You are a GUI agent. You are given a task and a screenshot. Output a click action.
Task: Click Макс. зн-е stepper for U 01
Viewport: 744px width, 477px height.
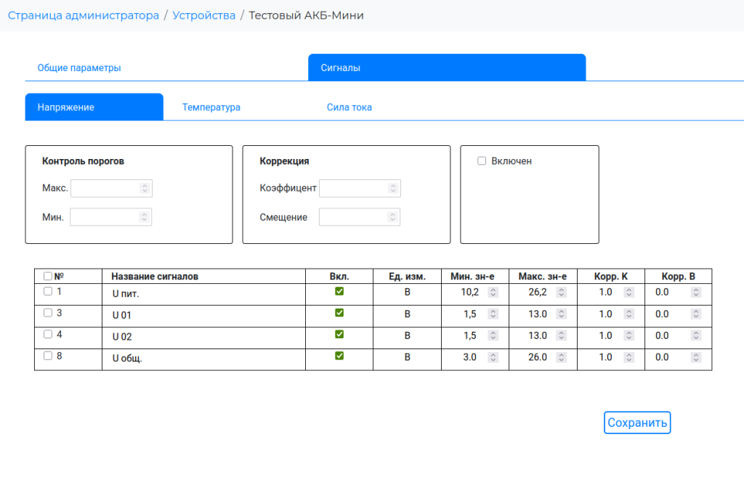point(562,314)
